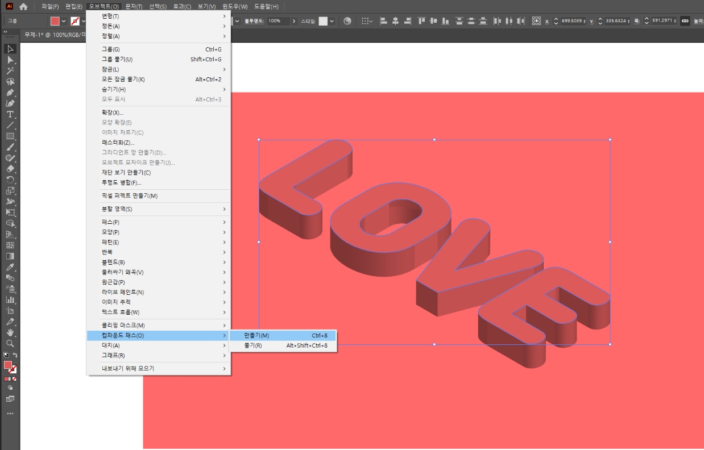Select the Curvature tool
Viewport: 704px width, 450px height.
click(10, 103)
